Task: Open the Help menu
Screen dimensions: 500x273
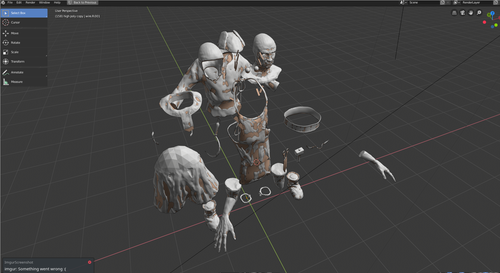Action: click(x=57, y=2)
